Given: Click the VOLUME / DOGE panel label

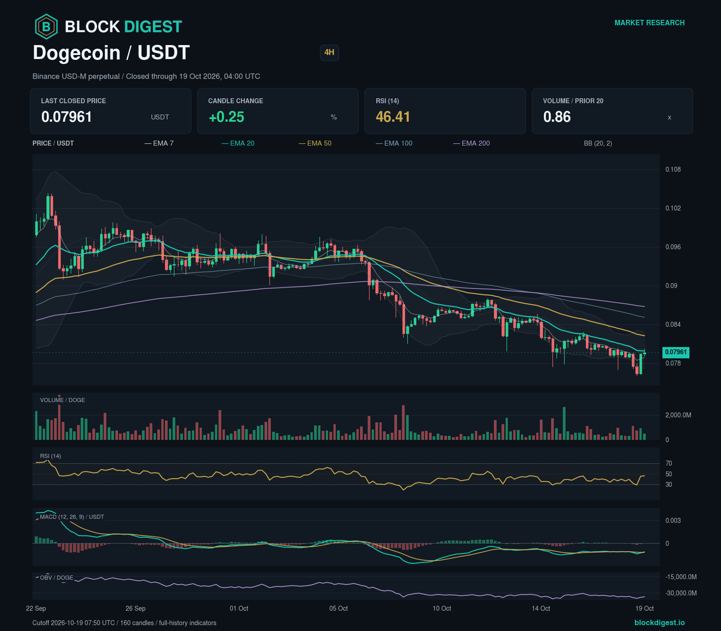Looking at the screenshot, I should pyautogui.click(x=63, y=400).
